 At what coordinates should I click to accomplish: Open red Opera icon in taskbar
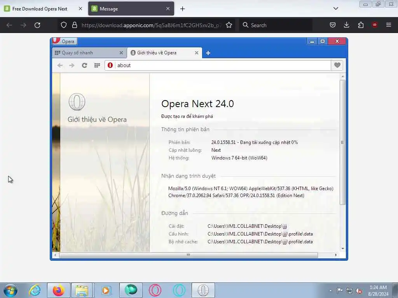[155, 290]
